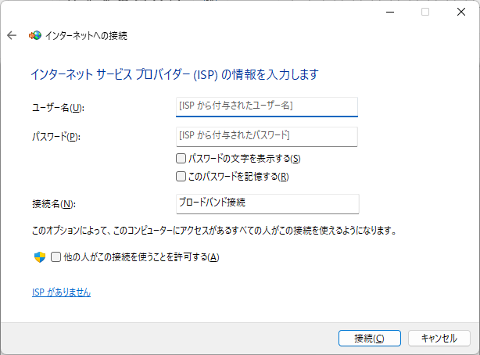Enable パスワードの文字を表示する checkbox
The height and width of the screenshot is (355, 480).
pos(181,159)
